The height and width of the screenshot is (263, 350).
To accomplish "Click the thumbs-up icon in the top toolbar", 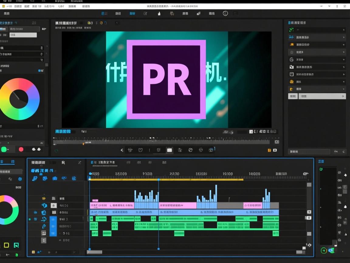I will 159,13.
